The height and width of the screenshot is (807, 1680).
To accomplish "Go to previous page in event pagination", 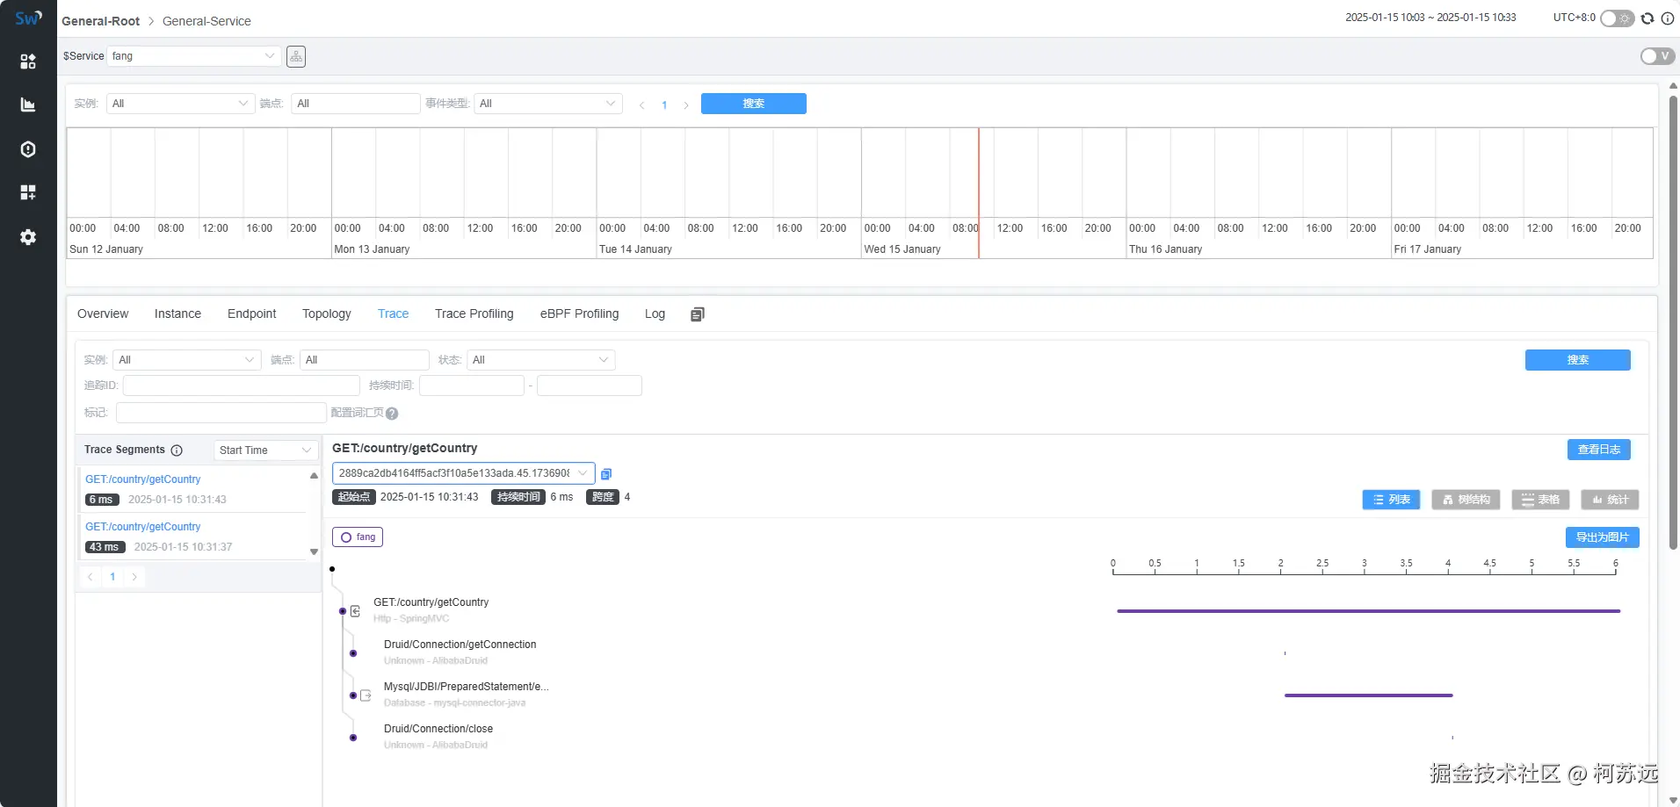I will pos(642,105).
